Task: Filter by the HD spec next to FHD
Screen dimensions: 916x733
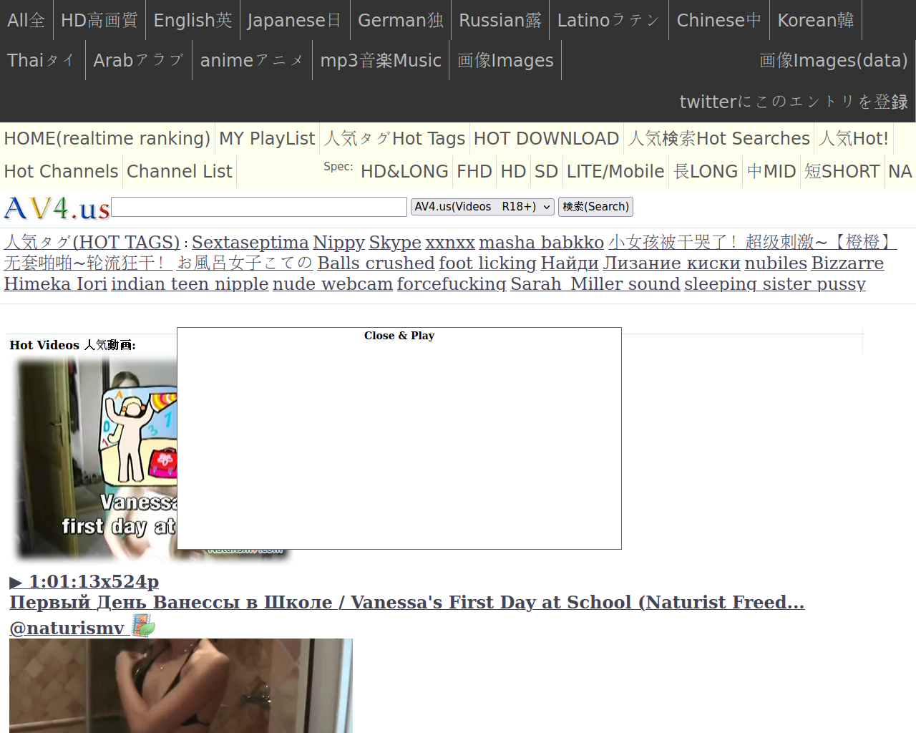Action: [x=514, y=171]
